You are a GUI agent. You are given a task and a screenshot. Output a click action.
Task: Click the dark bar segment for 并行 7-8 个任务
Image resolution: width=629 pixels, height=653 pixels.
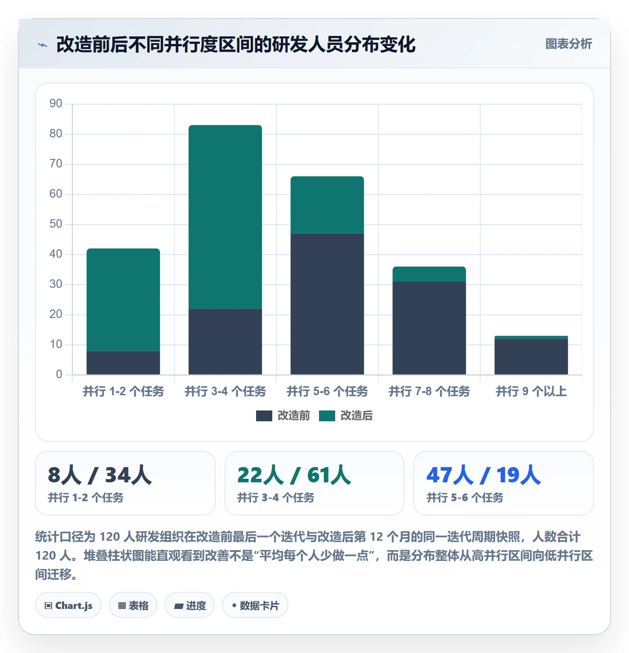(429, 328)
